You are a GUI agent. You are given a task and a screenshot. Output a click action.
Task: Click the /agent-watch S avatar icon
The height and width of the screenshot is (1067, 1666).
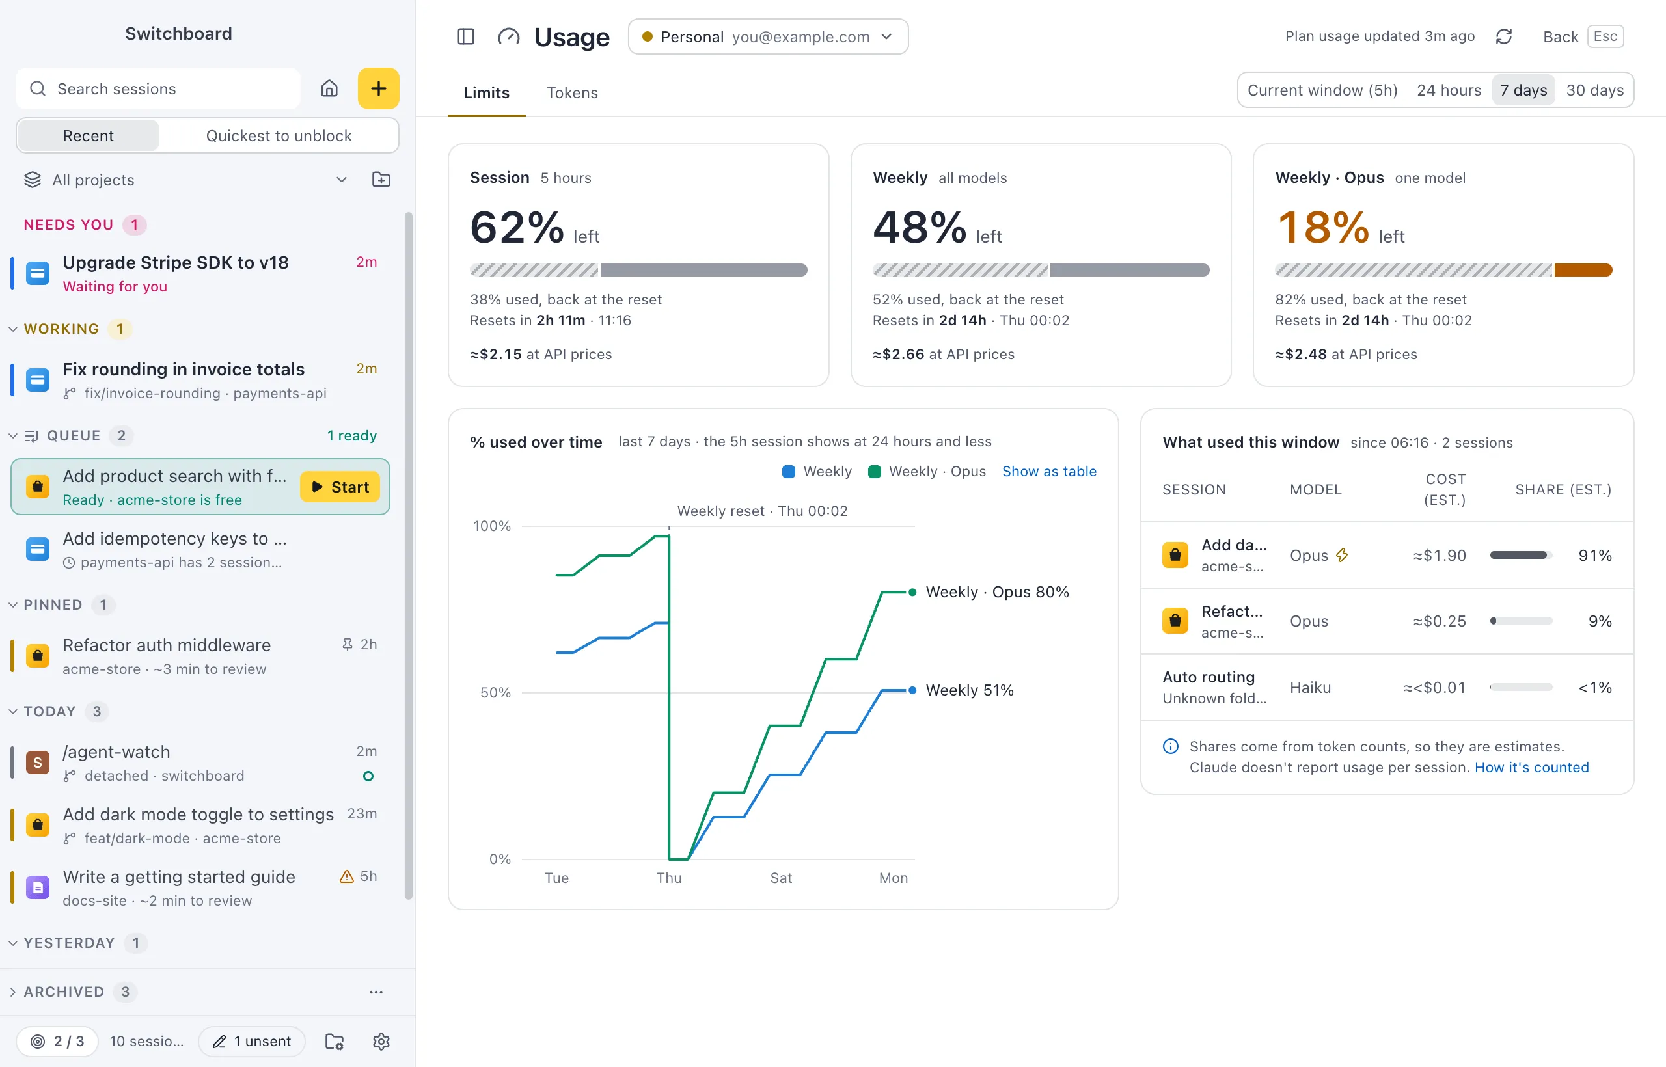point(38,763)
